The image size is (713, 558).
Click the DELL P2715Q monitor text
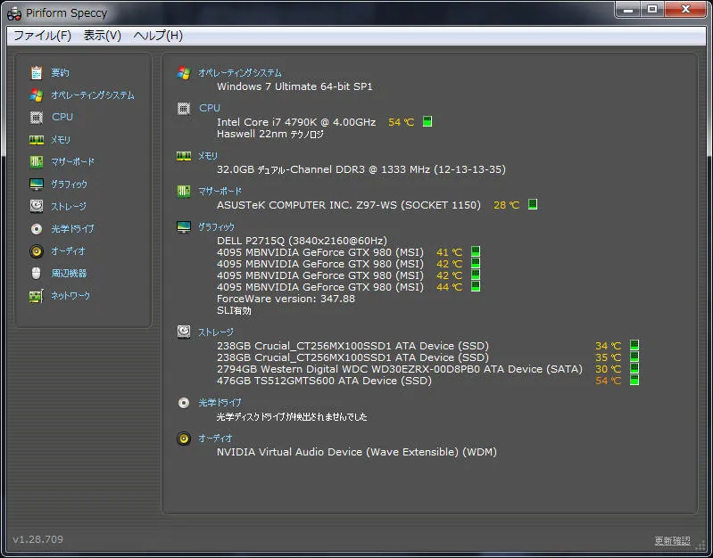pyautogui.click(x=302, y=241)
